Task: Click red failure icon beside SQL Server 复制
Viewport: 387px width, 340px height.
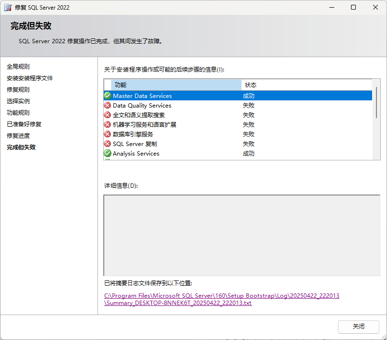Action: point(108,144)
